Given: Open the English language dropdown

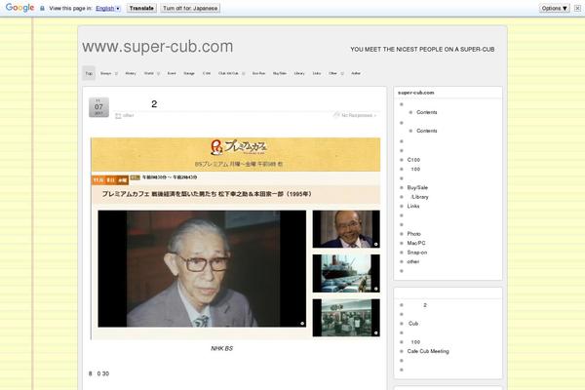Looking at the screenshot, I should (108, 8).
